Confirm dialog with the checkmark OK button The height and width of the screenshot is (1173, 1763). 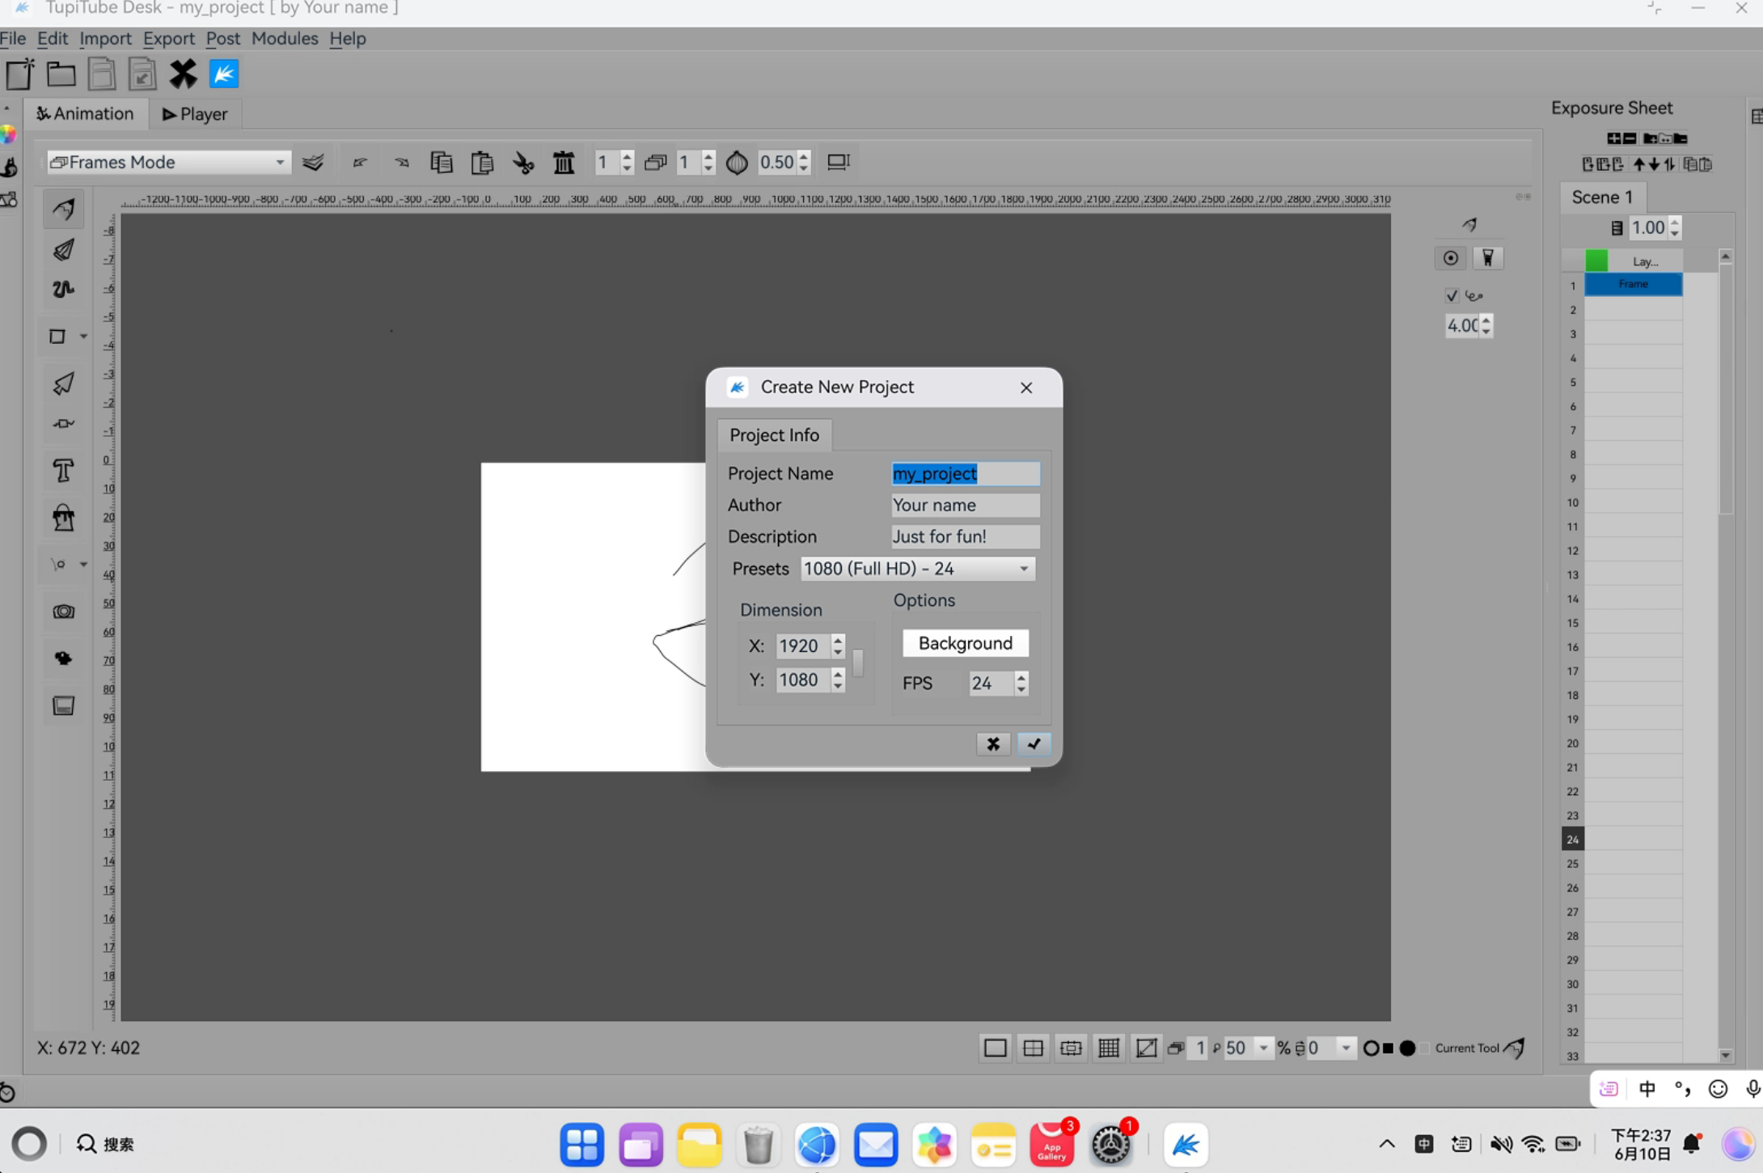tap(1034, 743)
